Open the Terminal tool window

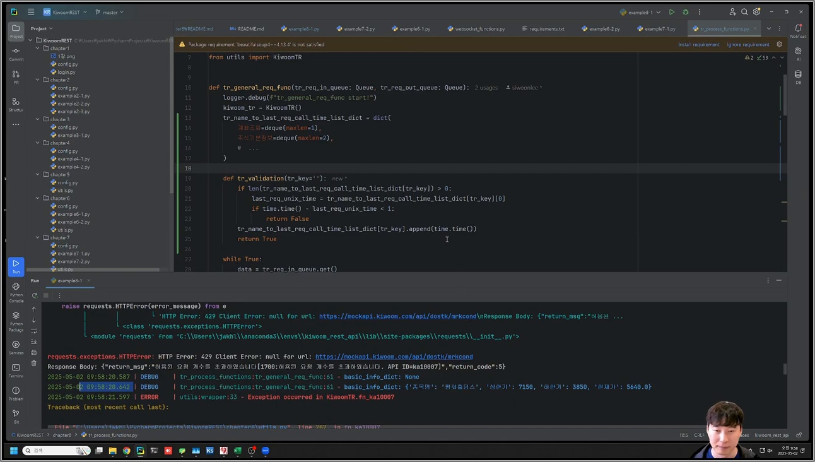[x=16, y=370]
